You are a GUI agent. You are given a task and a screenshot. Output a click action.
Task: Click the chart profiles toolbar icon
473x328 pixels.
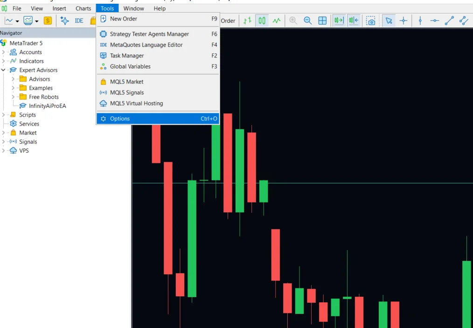pos(28,21)
